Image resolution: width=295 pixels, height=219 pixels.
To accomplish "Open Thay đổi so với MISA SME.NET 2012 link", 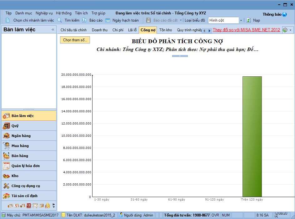I will pyautogui.click(x=246, y=30).
